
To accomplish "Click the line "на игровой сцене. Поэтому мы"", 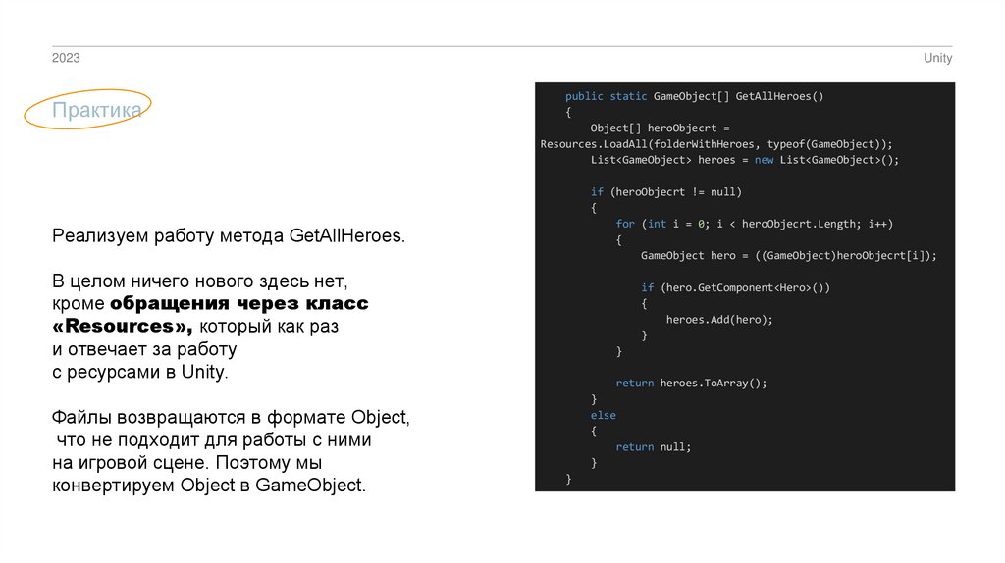I will (x=187, y=462).
